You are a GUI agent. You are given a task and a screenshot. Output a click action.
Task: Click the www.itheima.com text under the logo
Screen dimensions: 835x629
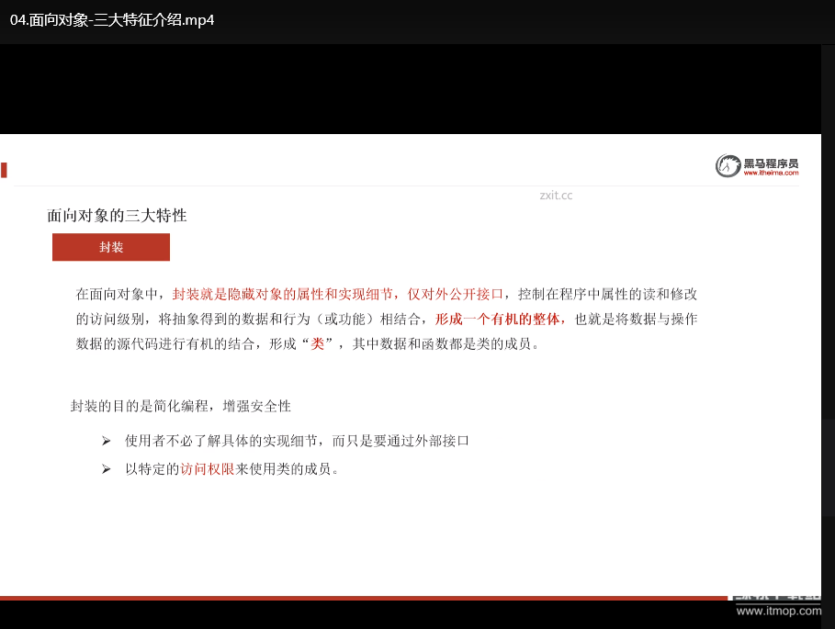coord(771,173)
